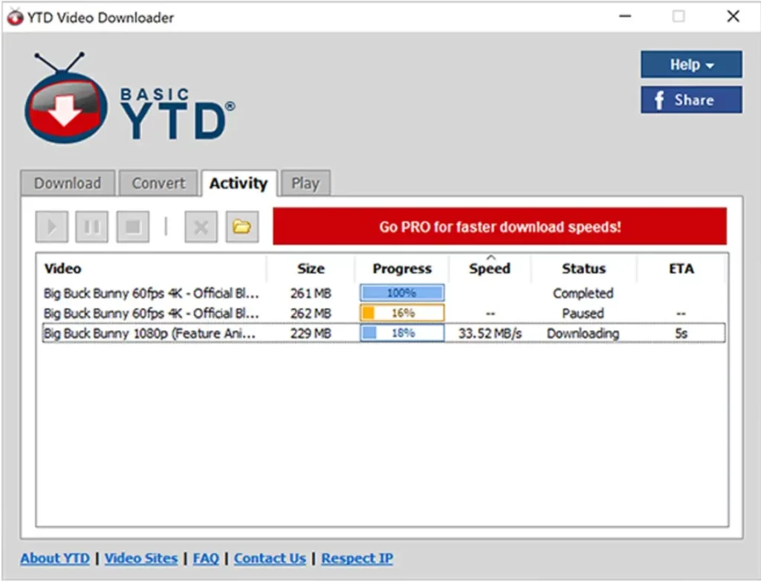Open the FAQ link
Viewport: 761px width, 582px height.
click(205, 558)
